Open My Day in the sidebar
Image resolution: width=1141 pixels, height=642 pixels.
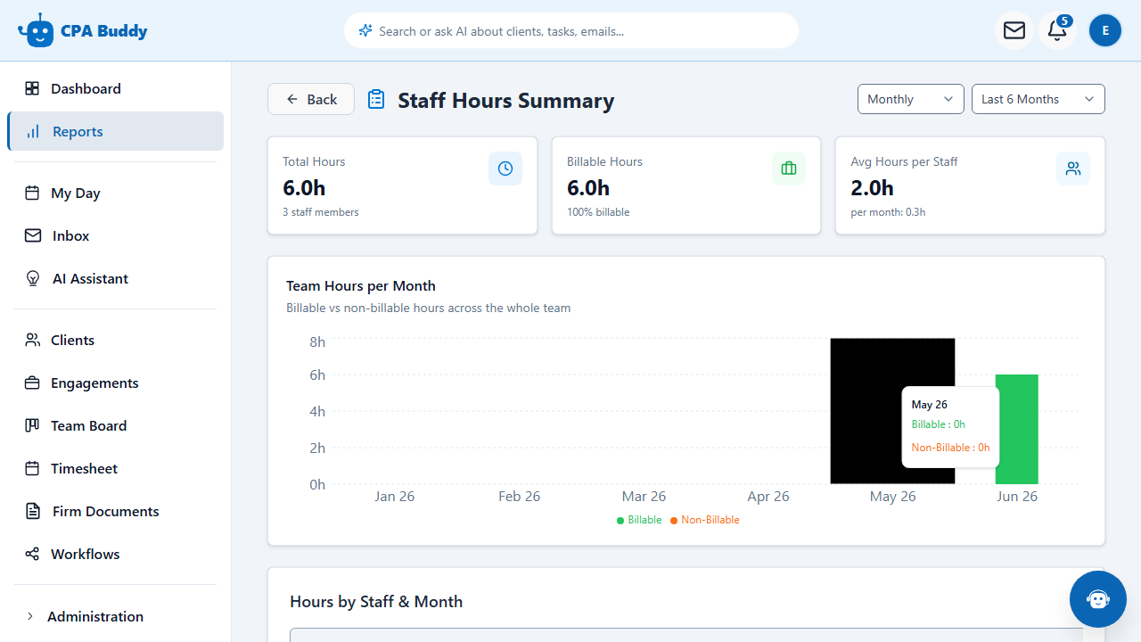115,193
